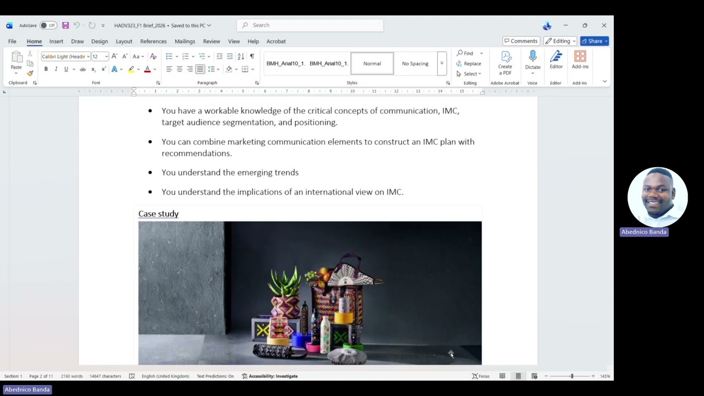704x396 pixels.
Task: Open the References tab
Action: pyautogui.click(x=153, y=41)
